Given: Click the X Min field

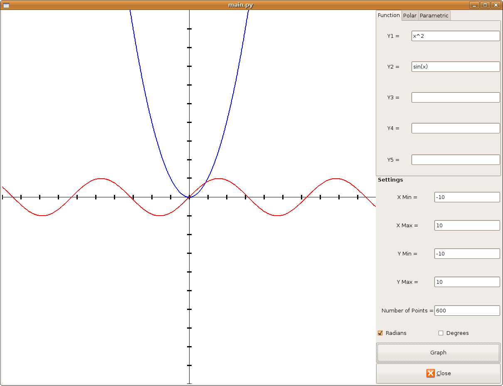Looking at the screenshot, I should click(x=467, y=197).
